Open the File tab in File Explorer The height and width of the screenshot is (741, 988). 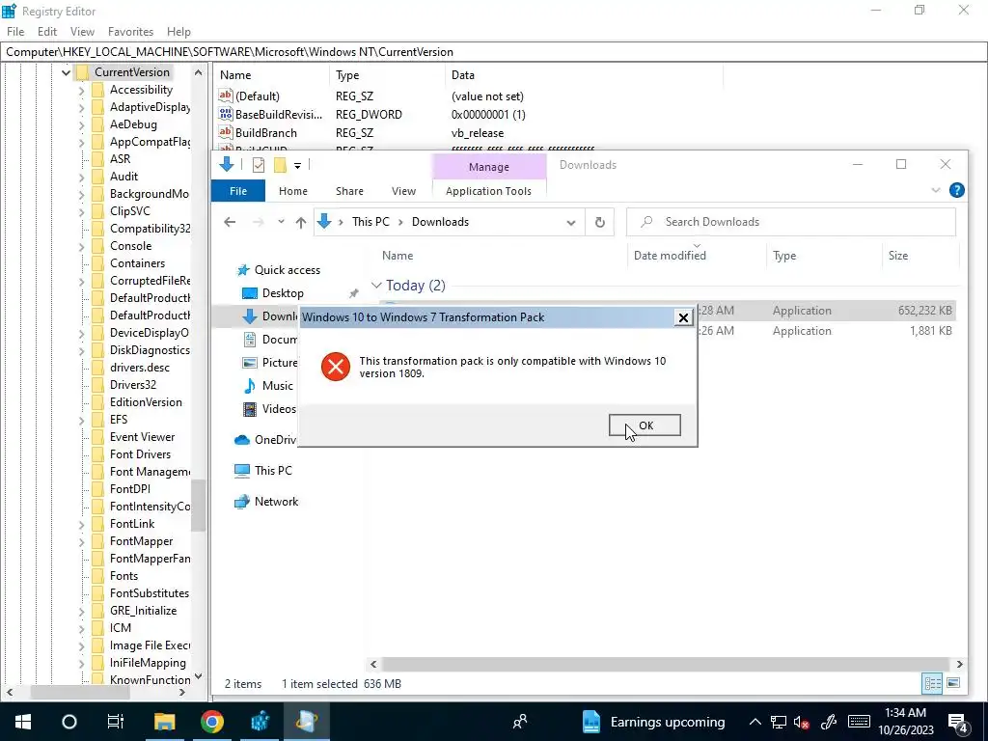pos(238,191)
